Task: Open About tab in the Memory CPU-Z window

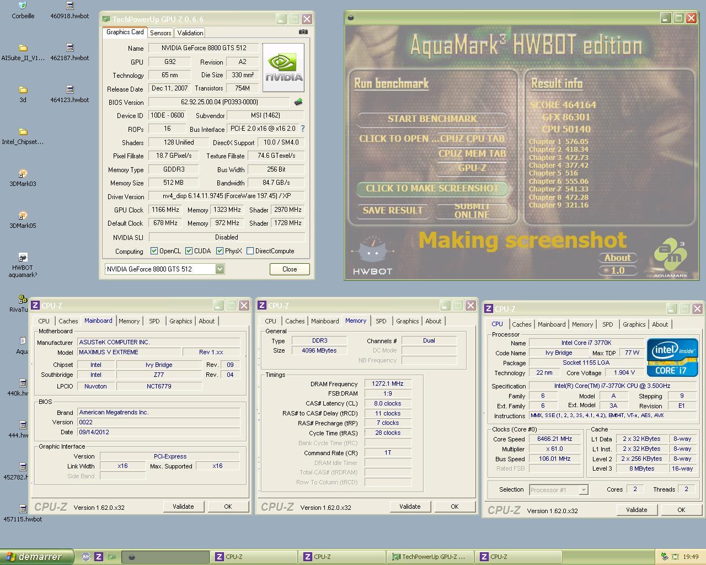Action: [x=433, y=321]
